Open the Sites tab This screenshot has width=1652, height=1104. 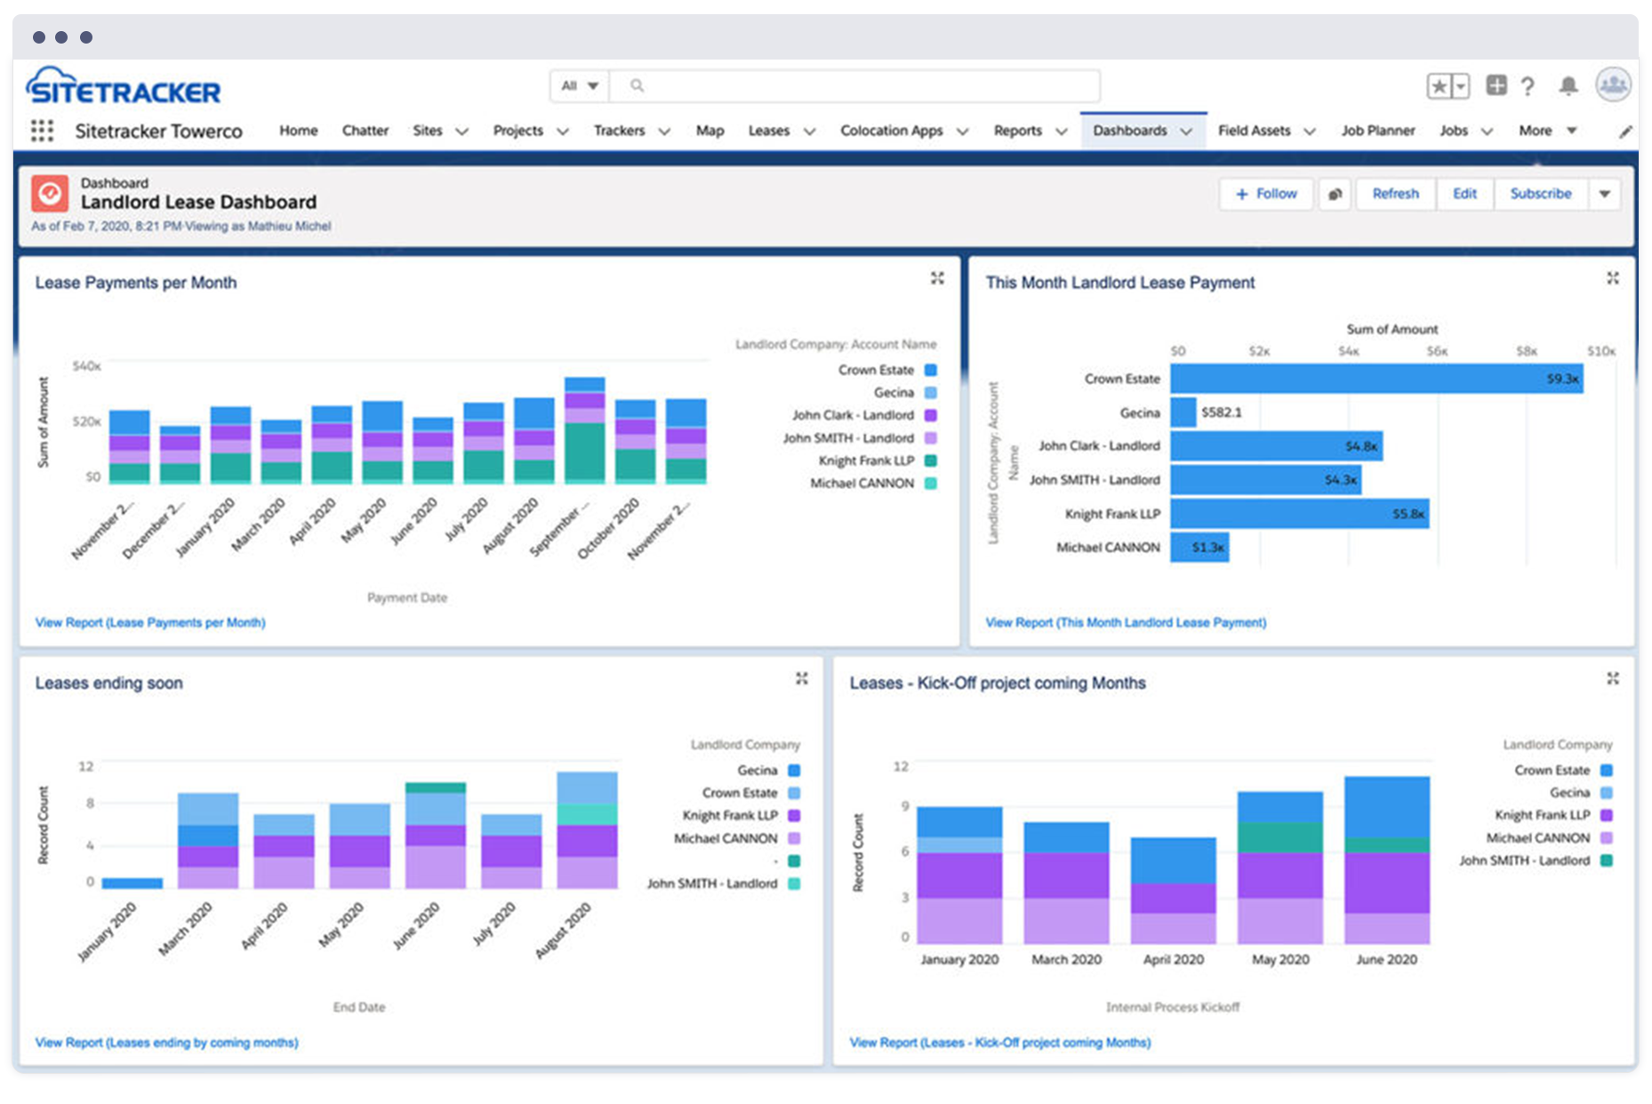[428, 131]
